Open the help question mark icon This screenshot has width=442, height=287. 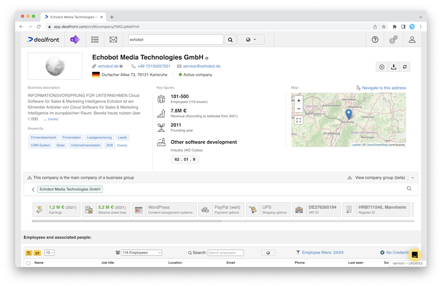(x=375, y=39)
